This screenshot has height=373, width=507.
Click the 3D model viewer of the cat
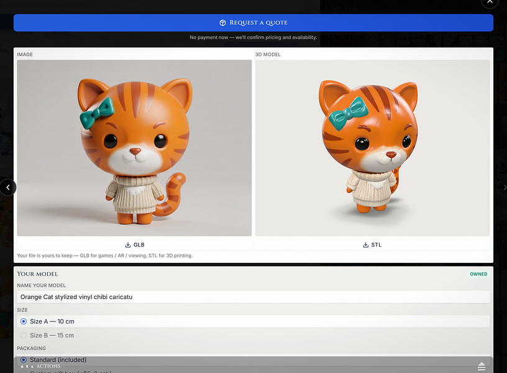coord(373,148)
